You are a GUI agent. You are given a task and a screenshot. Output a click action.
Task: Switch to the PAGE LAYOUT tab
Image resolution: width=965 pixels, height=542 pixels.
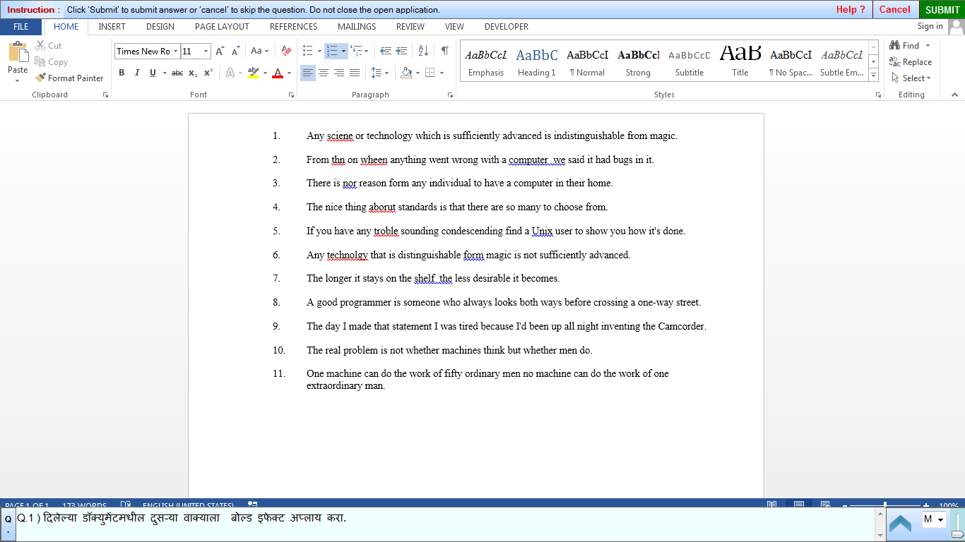(x=222, y=27)
